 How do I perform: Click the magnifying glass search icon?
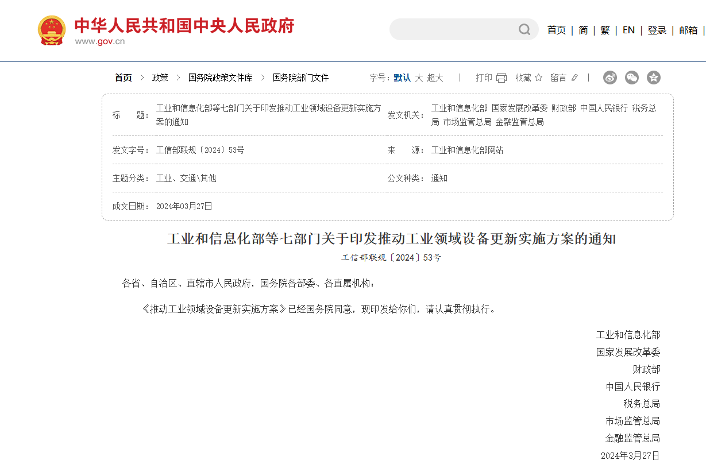tap(523, 29)
